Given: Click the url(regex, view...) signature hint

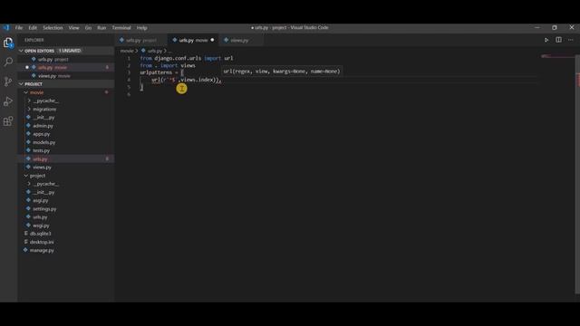Looking at the screenshot, I should click(x=282, y=72).
